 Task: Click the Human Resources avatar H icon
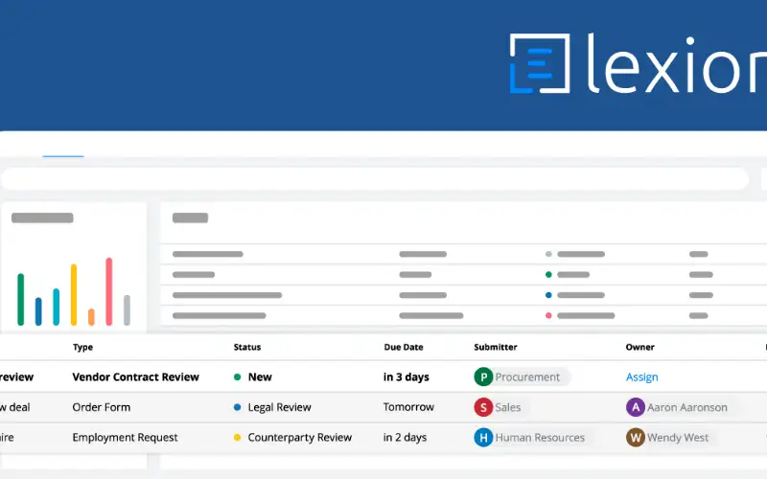(483, 438)
